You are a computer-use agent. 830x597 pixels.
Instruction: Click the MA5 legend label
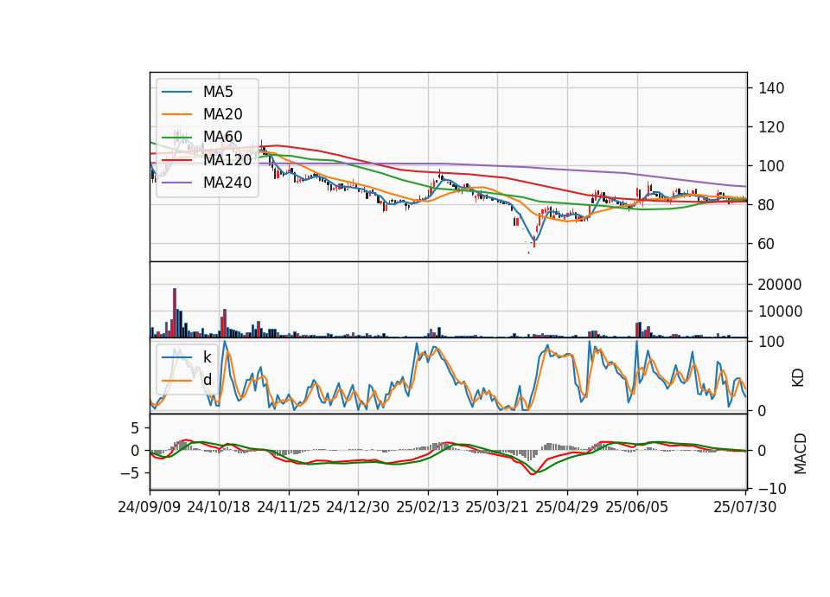(x=218, y=92)
